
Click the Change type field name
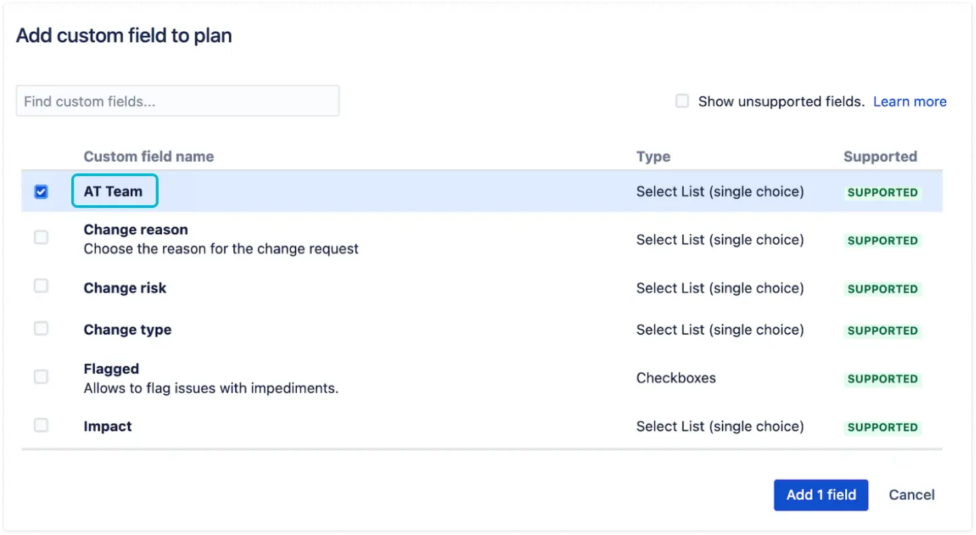pyautogui.click(x=127, y=330)
